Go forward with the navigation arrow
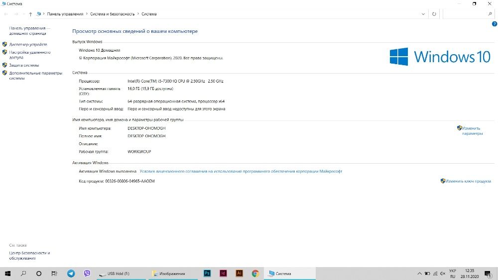 (16, 14)
